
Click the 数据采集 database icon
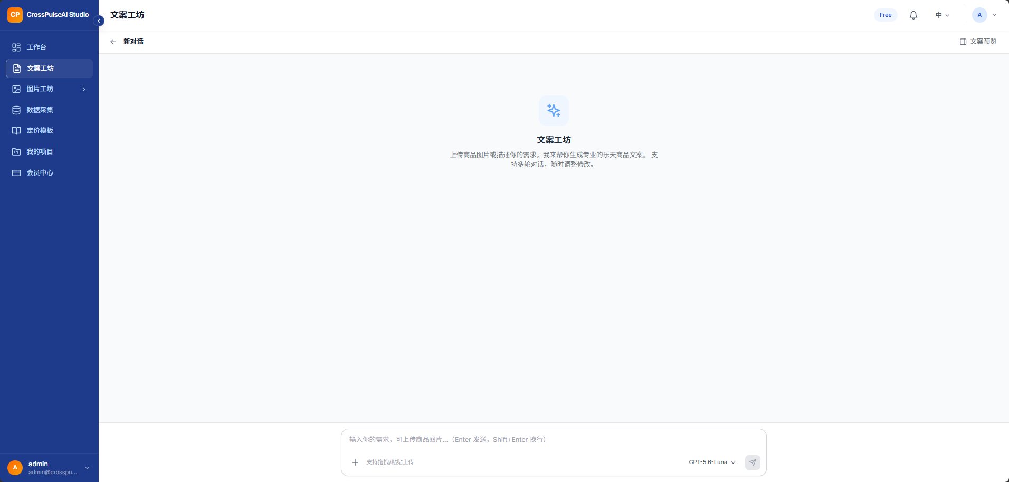(16, 110)
